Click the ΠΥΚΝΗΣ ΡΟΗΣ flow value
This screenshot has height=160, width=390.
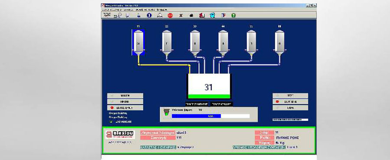[x=287, y=138]
